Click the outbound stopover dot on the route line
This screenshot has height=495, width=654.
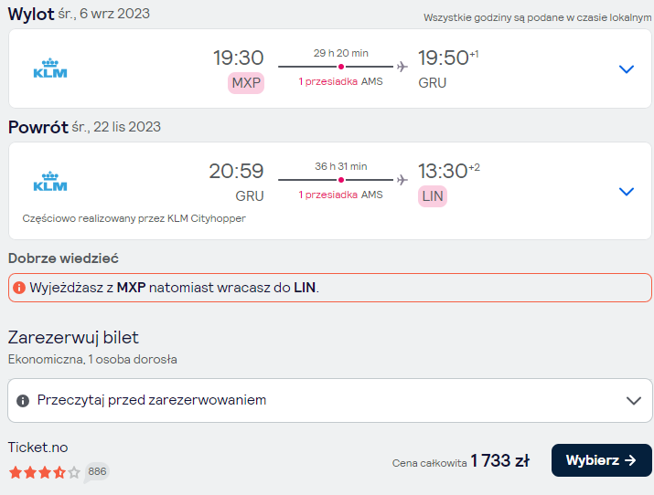(x=341, y=67)
